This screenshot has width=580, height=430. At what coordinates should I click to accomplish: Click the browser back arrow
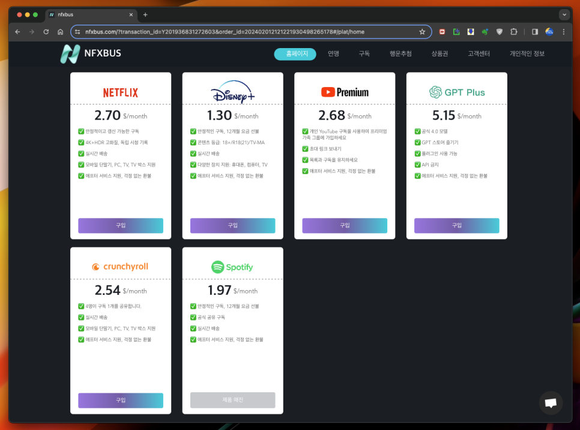point(17,32)
